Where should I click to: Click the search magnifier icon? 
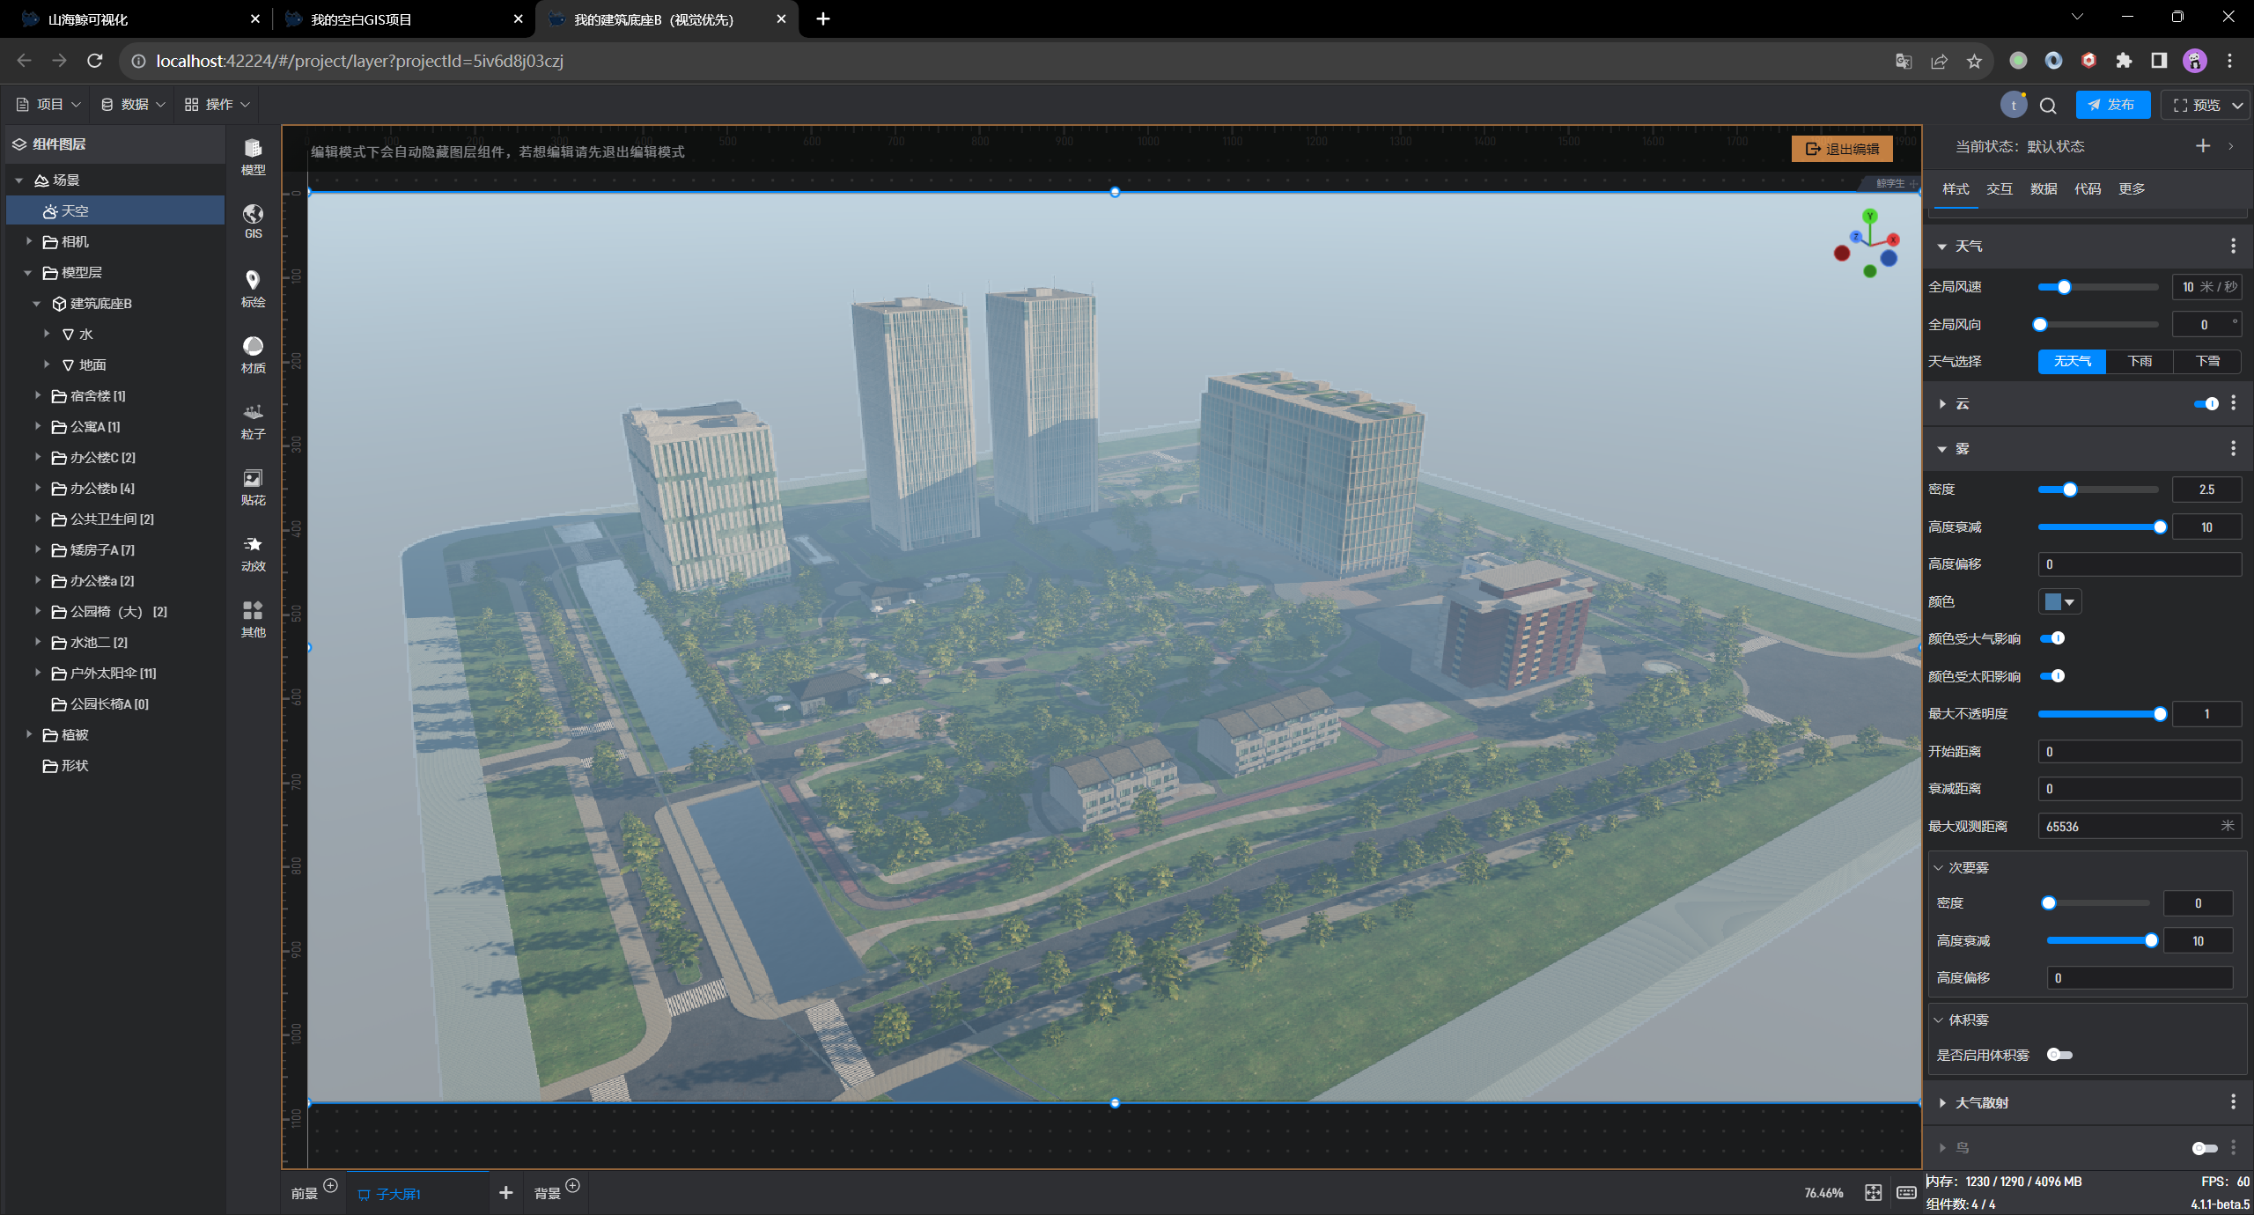2048,106
